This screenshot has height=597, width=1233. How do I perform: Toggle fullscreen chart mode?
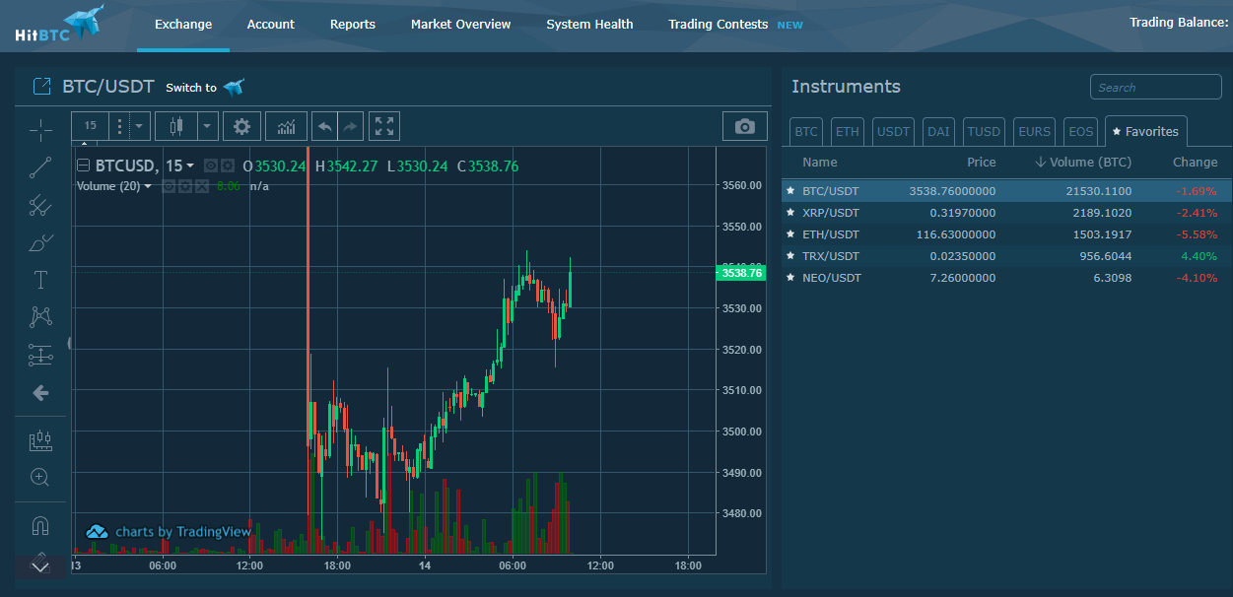(384, 126)
